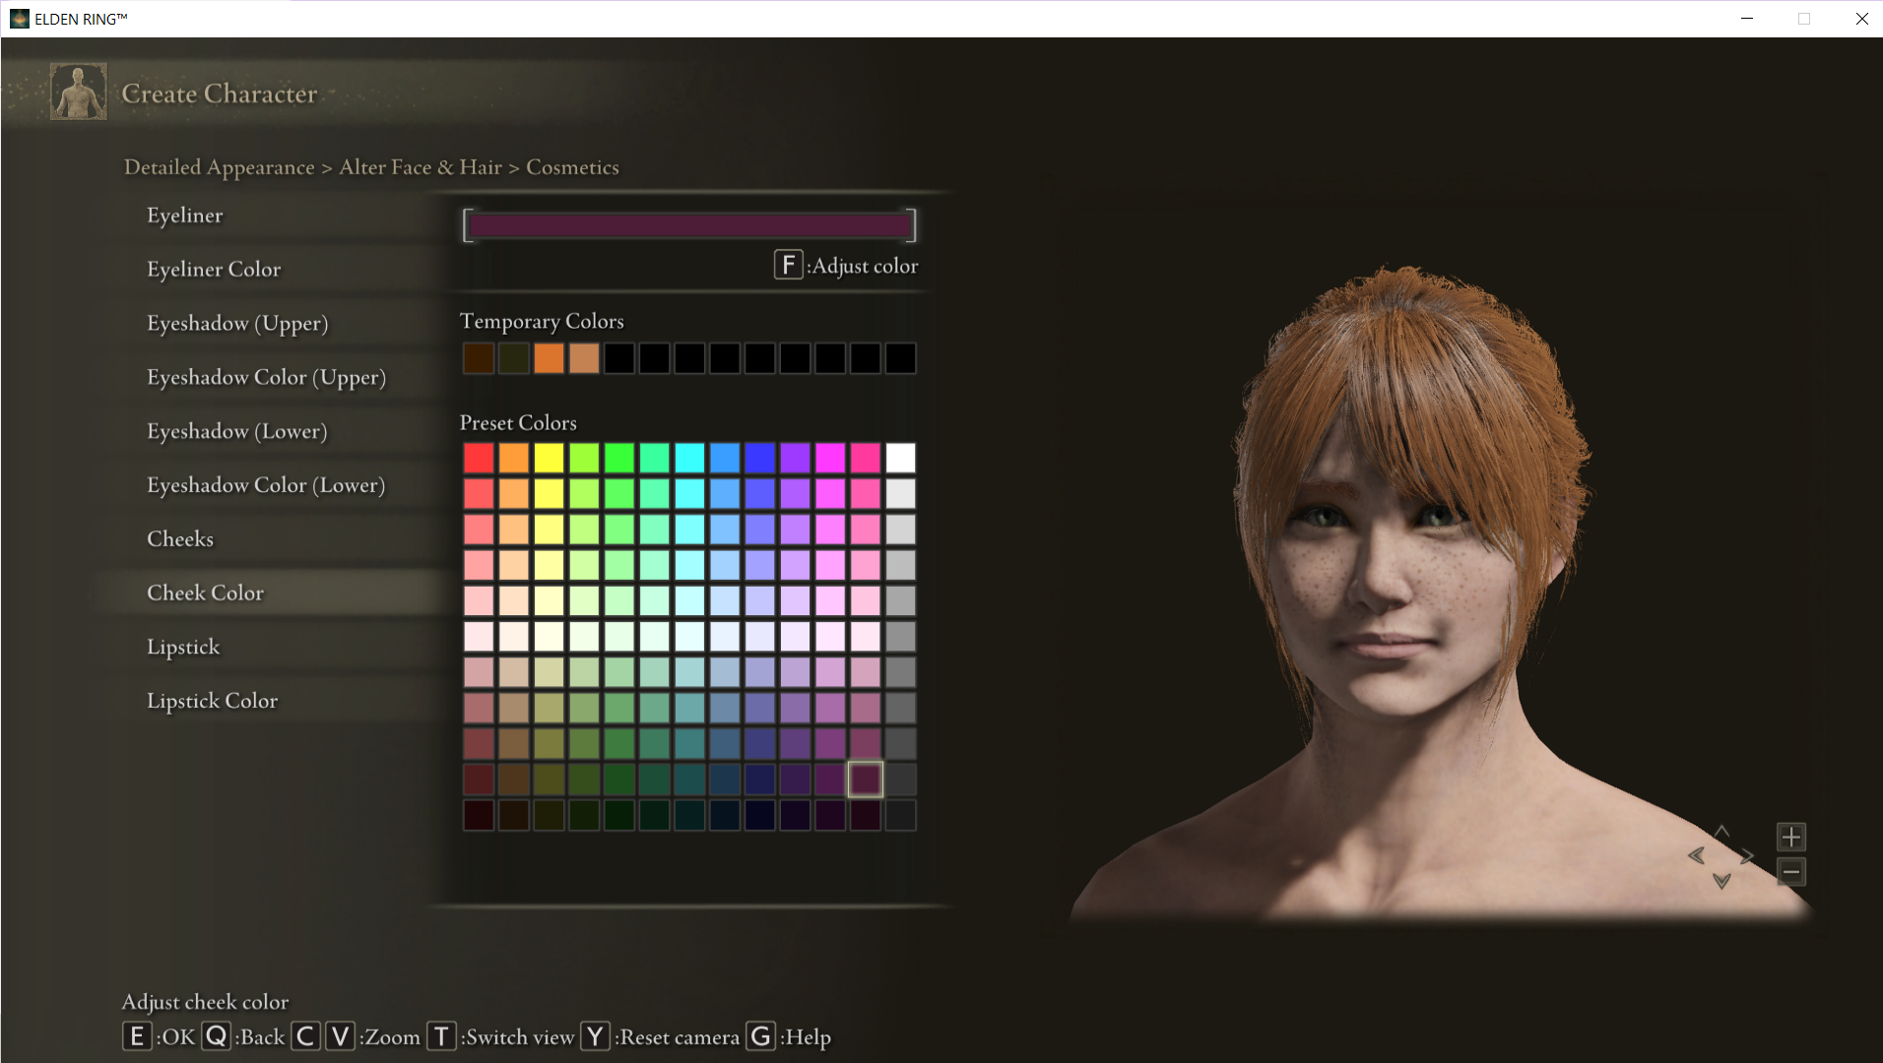Image resolution: width=1883 pixels, height=1063 pixels.
Task: Click the C key zoom icon
Action: pos(305,1036)
